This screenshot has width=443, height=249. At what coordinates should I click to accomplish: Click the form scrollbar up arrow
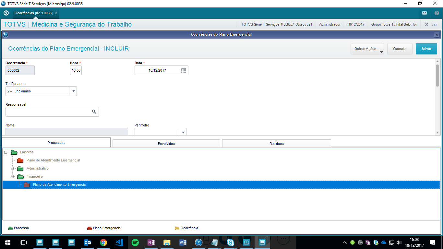[437, 61]
